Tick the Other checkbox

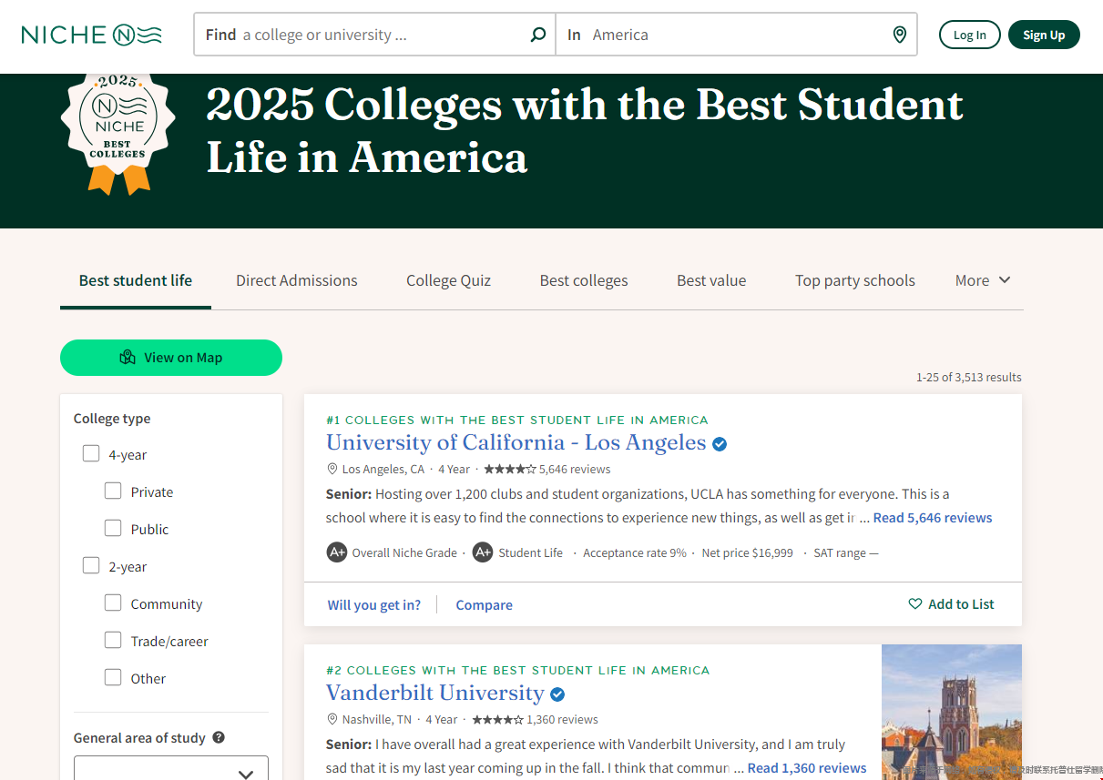113,677
